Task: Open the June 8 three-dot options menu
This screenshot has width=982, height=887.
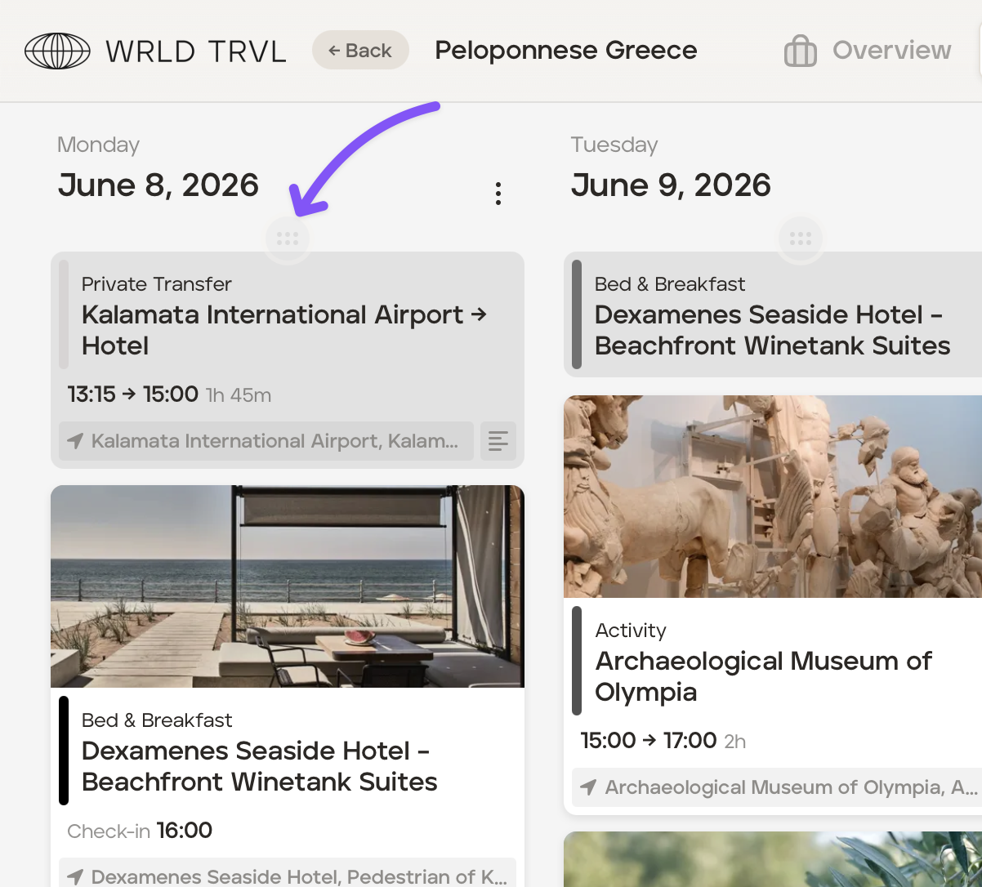Action: pyautogui.click(x=498, y=194)
